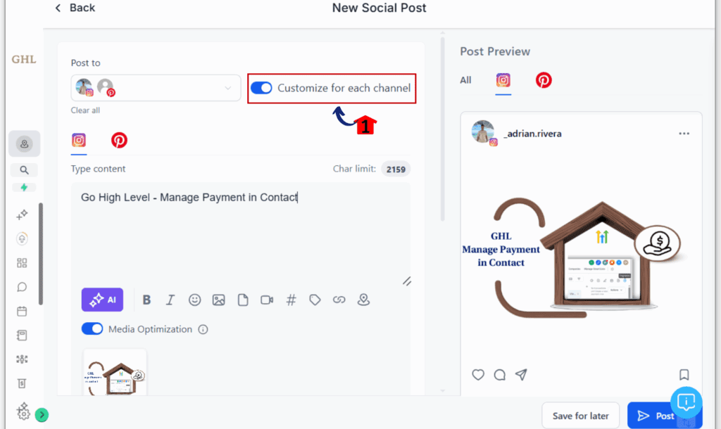The height and width of the screenshot is (429, 721).
Task: Add an image via the picture icon
Action: [218, 300]
